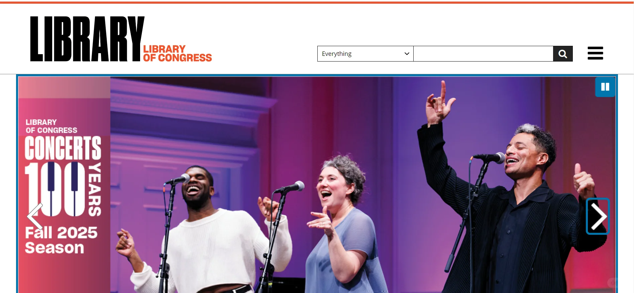Open the hamburger main menu

coord(595,53)
